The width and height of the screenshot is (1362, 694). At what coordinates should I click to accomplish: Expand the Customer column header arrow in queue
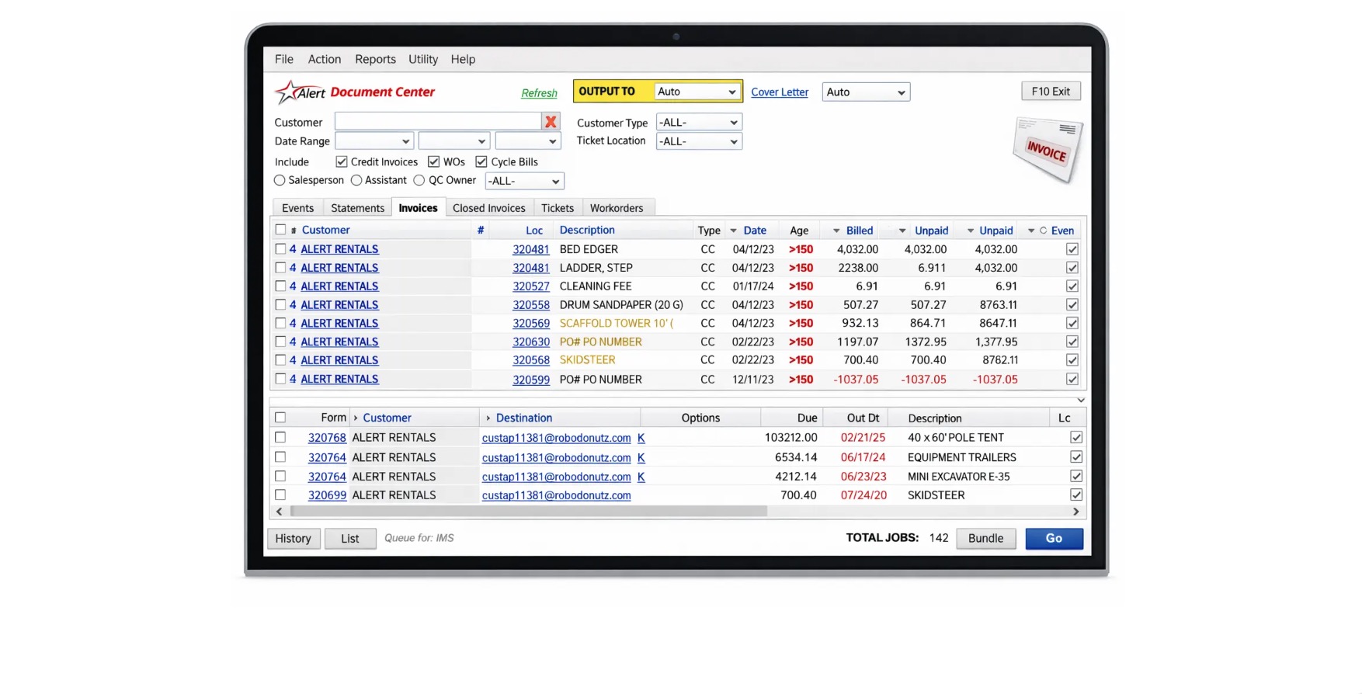pyautogui.click(x=356, y=418)
